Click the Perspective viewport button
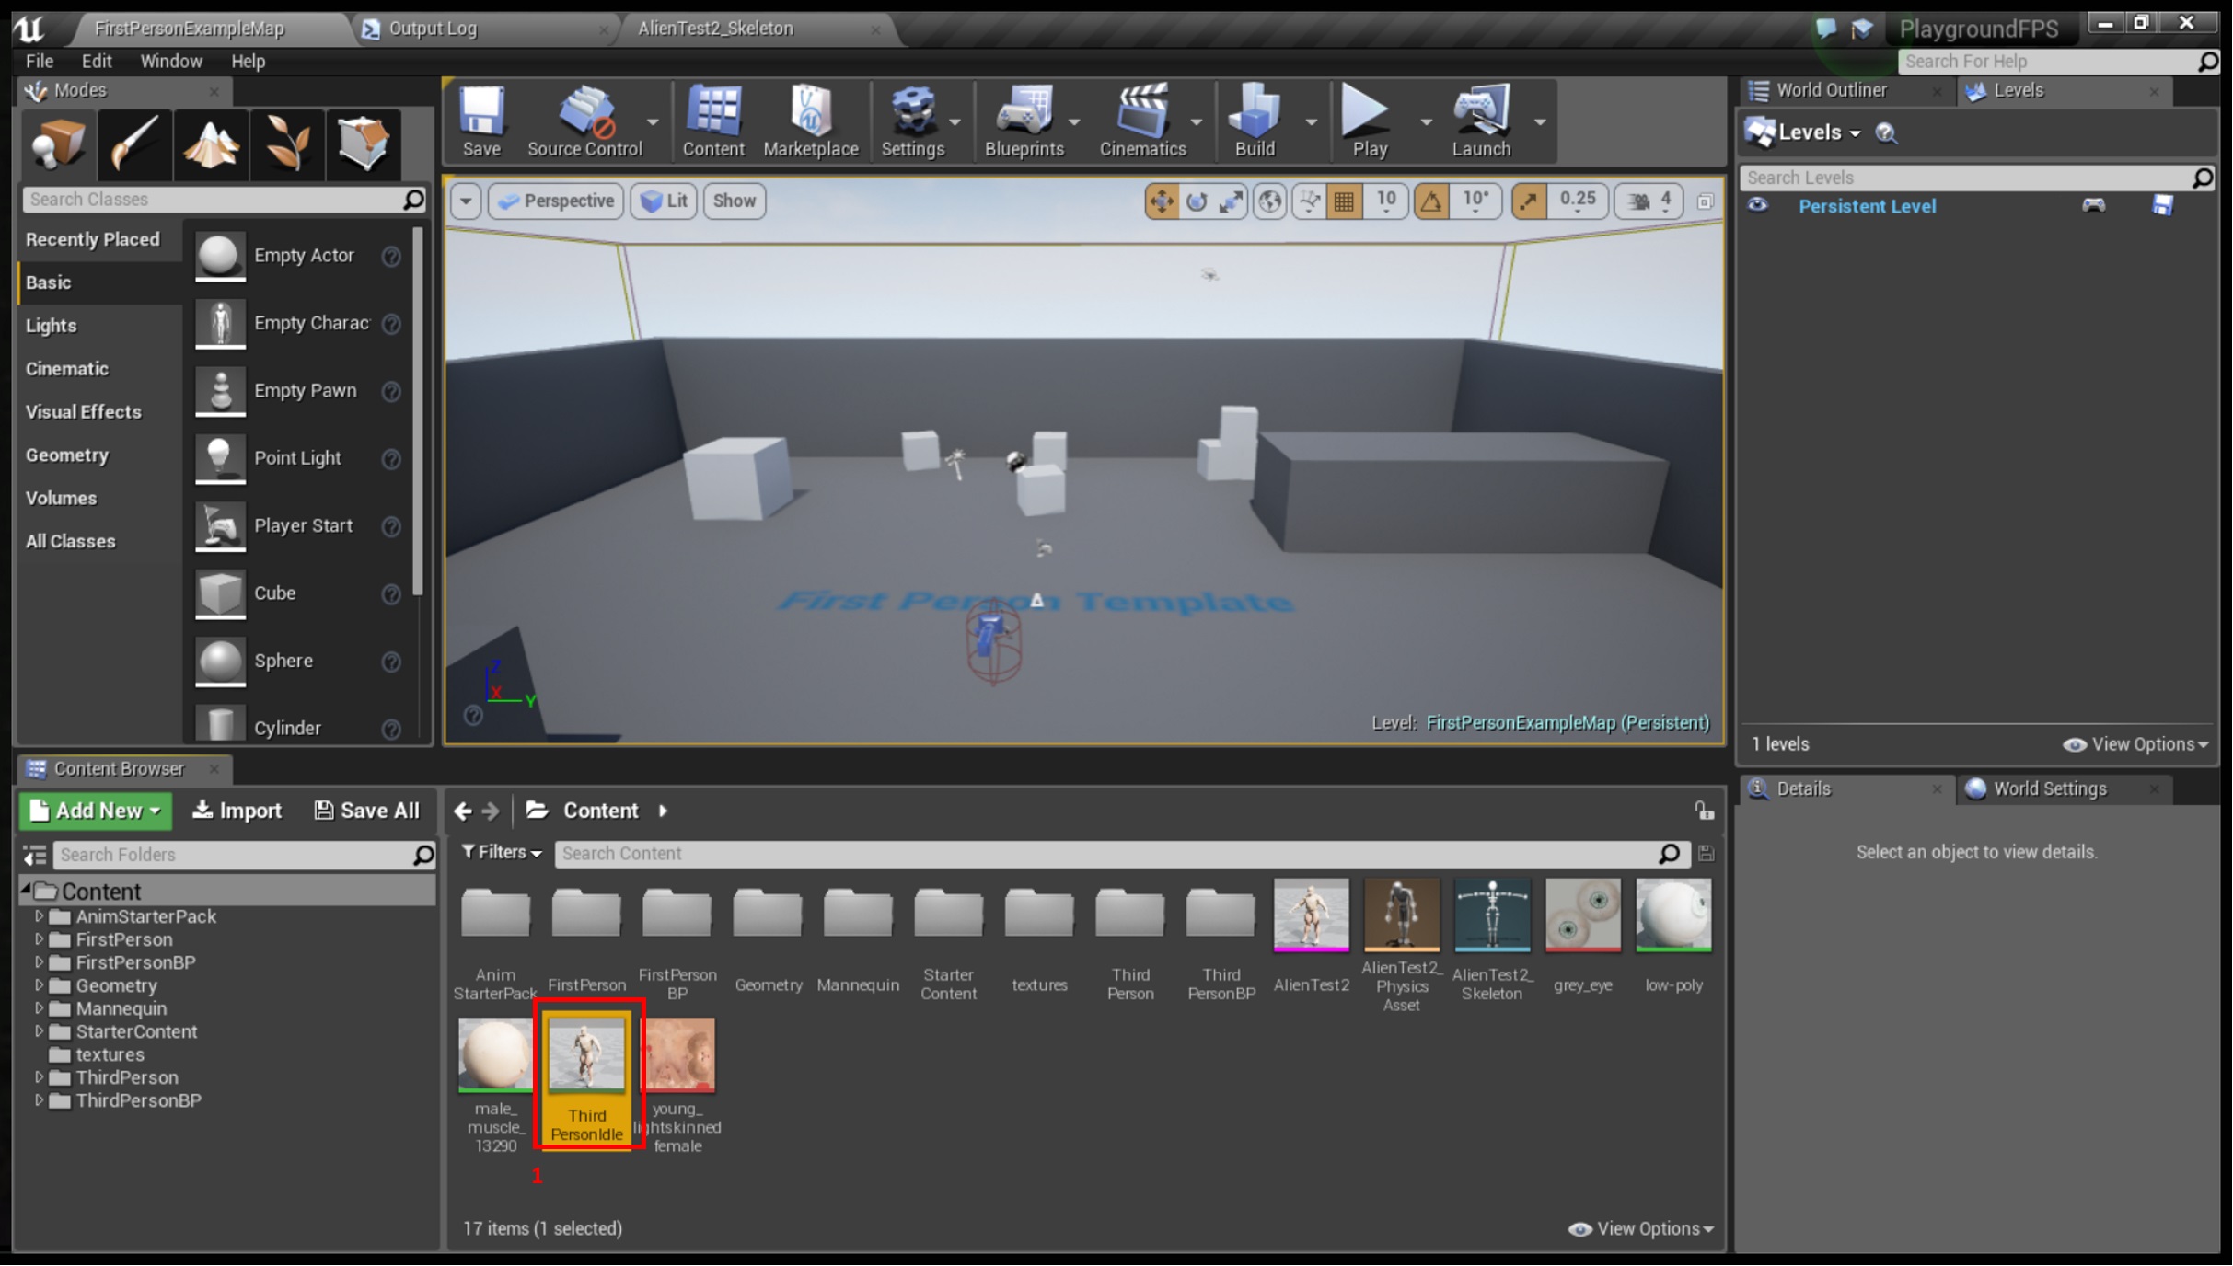The image size is (2233, 1266). [x=557, y=201]
